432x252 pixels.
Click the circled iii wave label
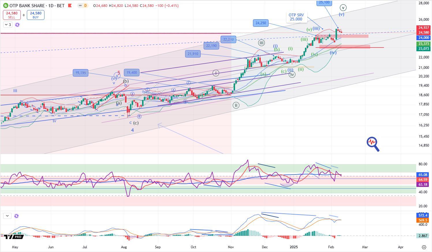261,43
